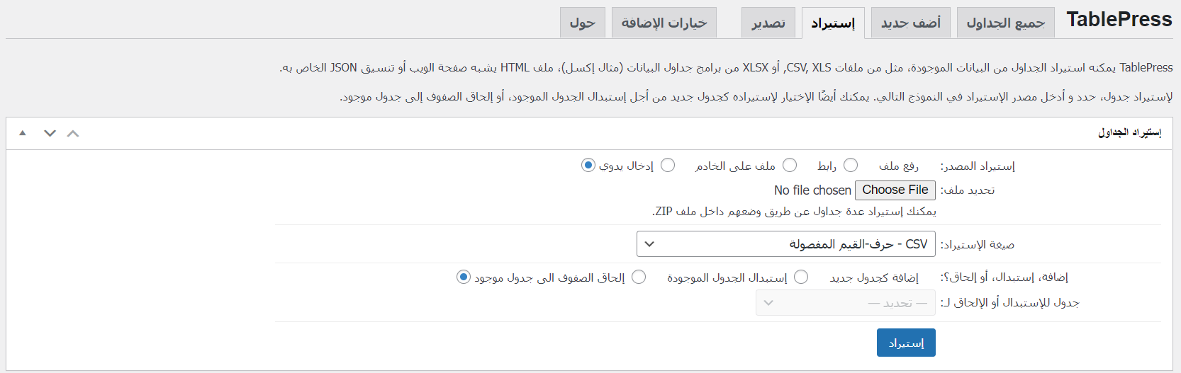Screen dimensions: 1181x373
Task: Switch to the حول about tab
Action: (583, 23)
